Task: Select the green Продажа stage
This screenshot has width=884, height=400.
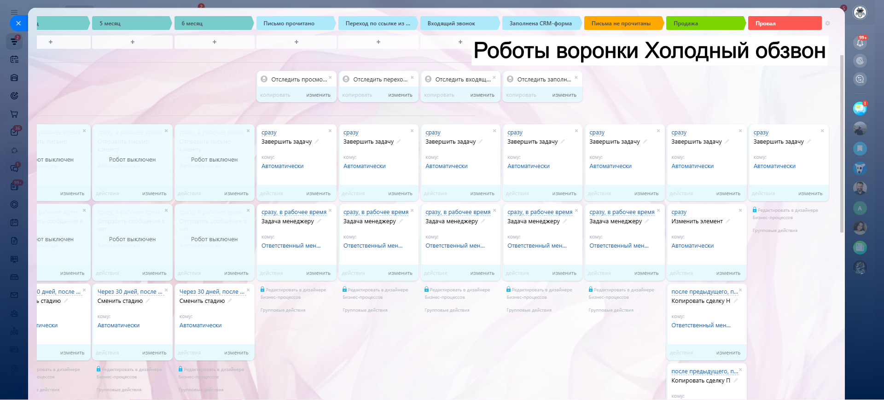Action: pyautogui.click(x=706, y=23)
